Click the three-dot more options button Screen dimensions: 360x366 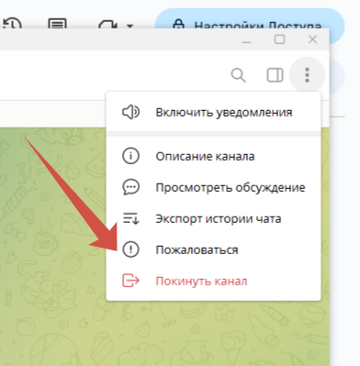click(x=307, y=75)
